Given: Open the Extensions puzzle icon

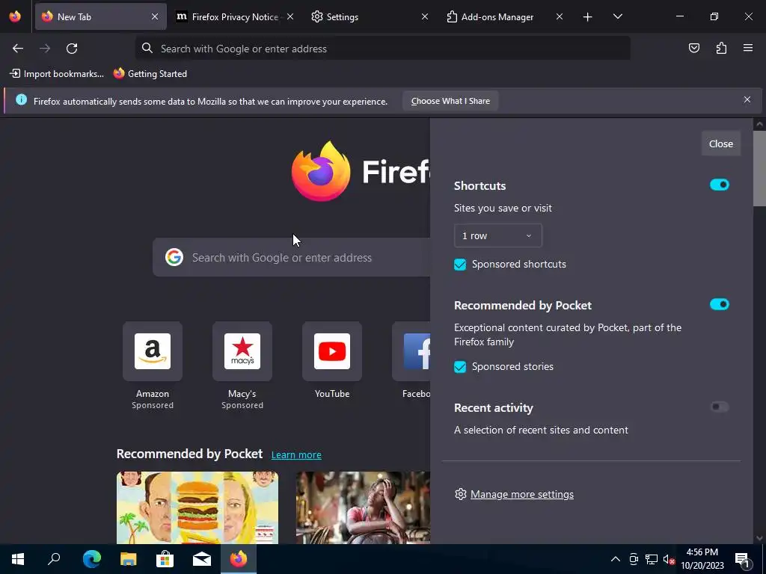Looking at the screenshot, I should coord(721,48).
